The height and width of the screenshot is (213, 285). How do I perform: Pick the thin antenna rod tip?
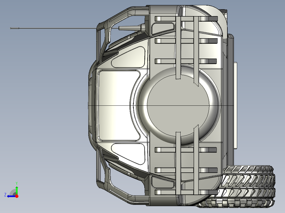coord(15,28)
